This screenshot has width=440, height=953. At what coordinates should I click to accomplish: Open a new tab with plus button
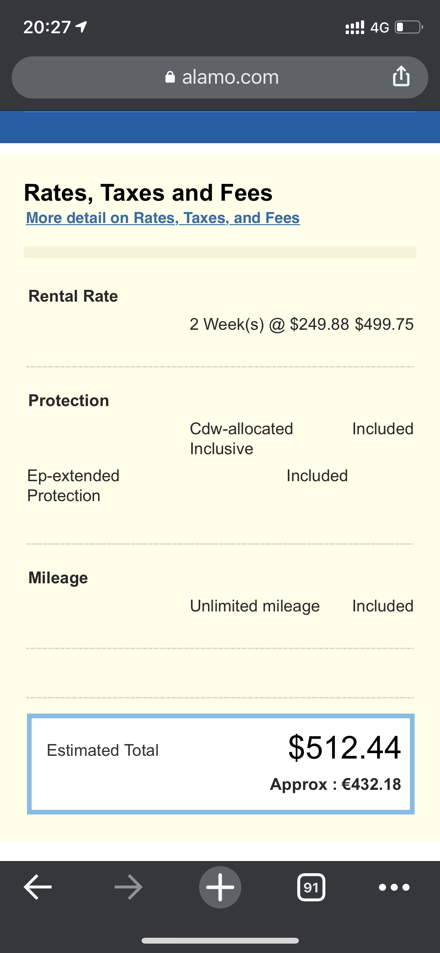pos(220,887)
